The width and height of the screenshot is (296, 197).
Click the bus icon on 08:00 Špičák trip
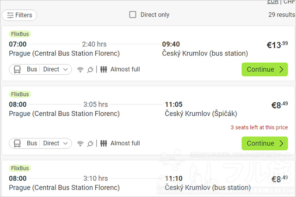click(17, 143)
